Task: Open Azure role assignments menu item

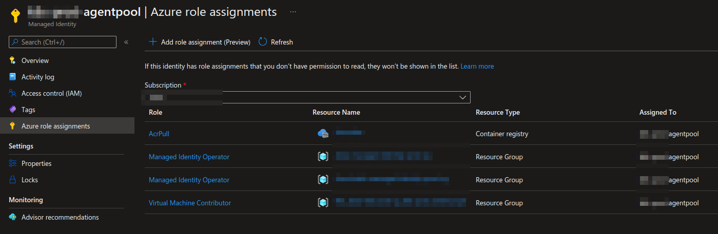Action: pyautogui.click(x=55, y=126)
